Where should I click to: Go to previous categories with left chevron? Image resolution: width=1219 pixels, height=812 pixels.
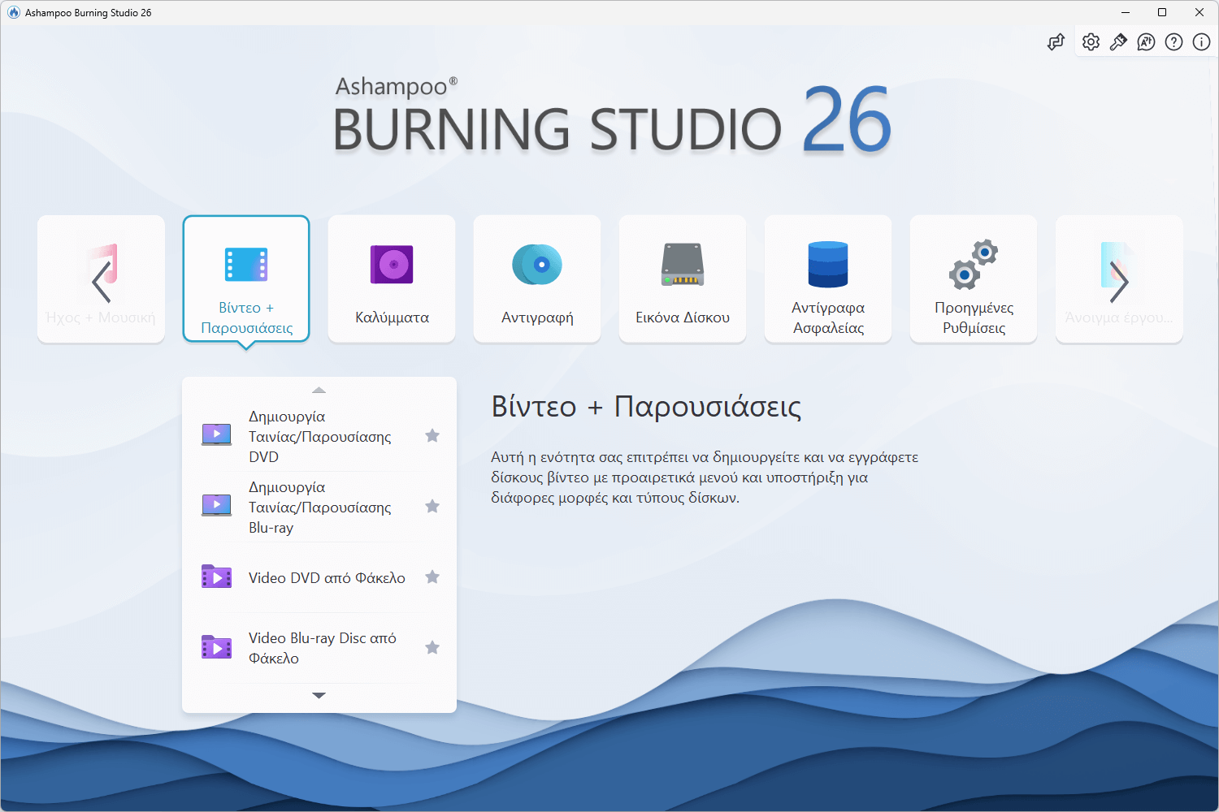pos(102,282)
